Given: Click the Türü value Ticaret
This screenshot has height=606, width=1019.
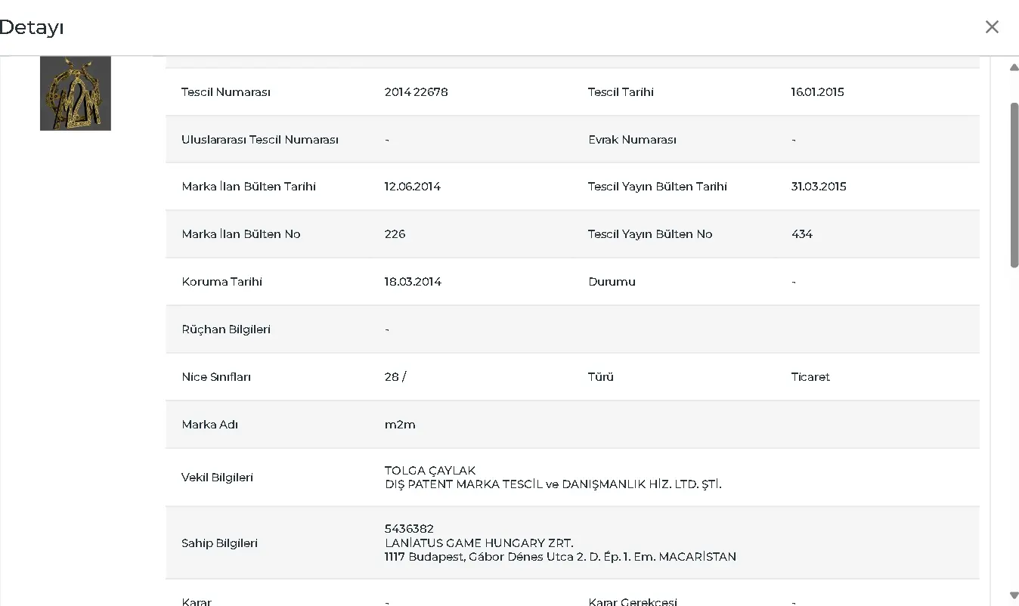Looking at the screenshot, I should [x=810, y=377].
